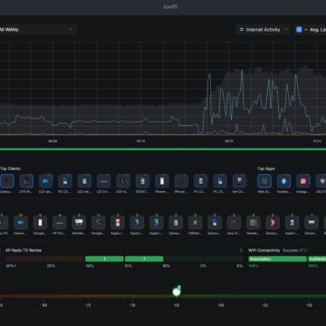The height and width of the screenshot is (326, 326).
Task: Select the Facebook app in Top Apps
Action: click(x=283, y=181)
